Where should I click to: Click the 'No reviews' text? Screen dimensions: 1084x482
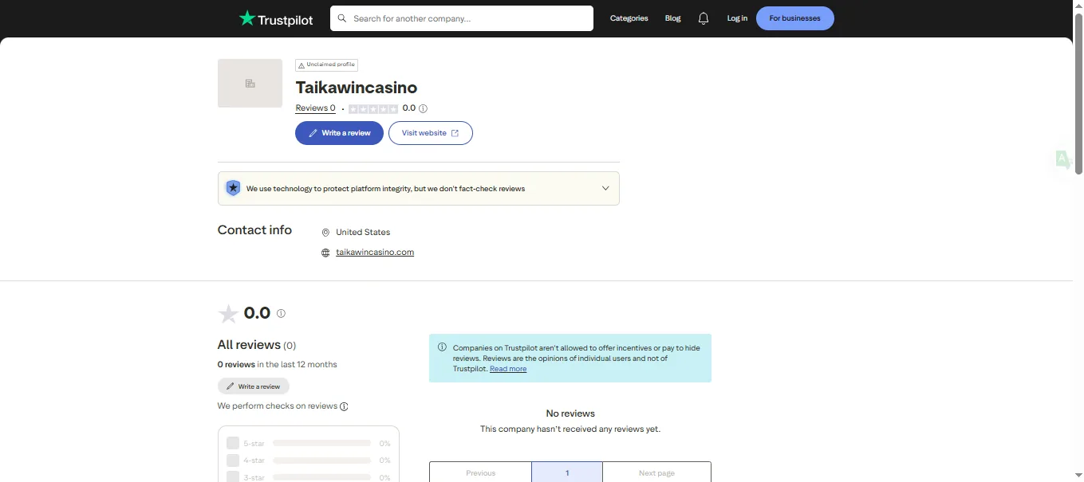tap(570, 413)
